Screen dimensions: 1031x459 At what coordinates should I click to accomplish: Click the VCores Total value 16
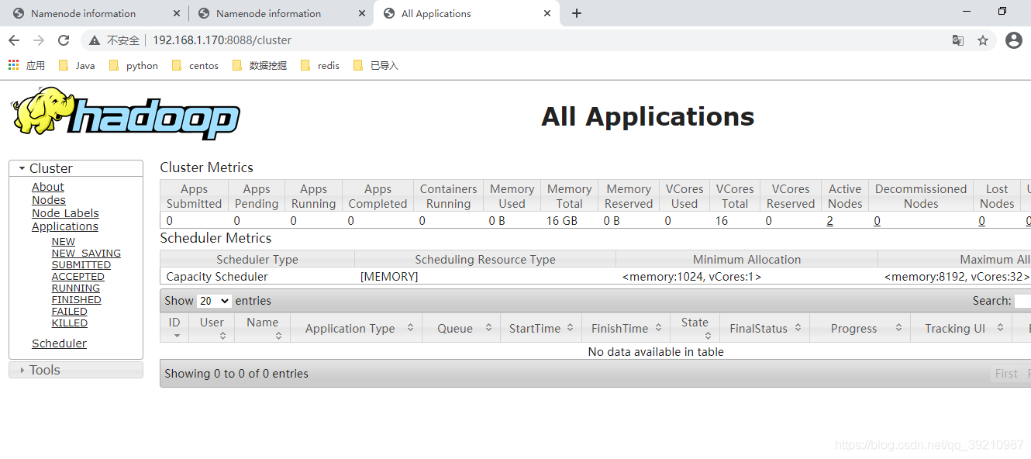pos(722,221)
